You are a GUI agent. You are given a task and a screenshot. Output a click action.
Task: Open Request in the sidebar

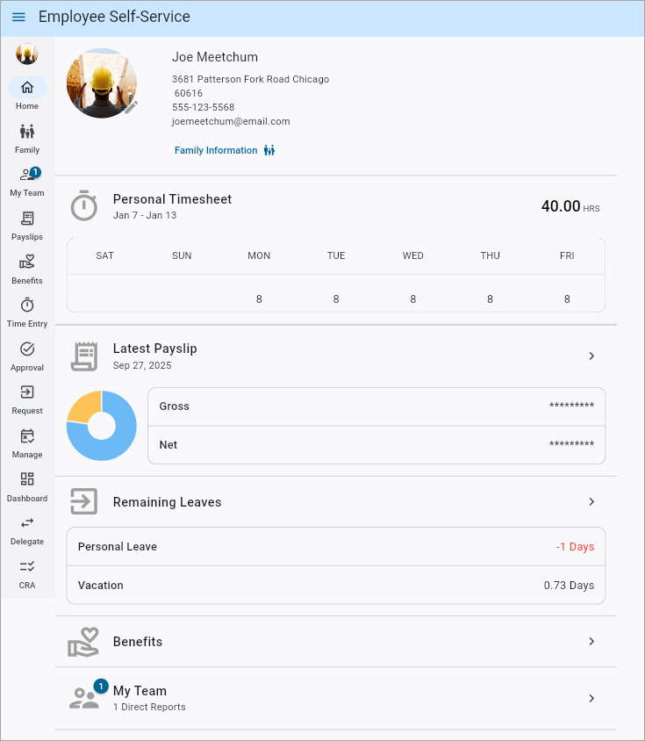coord(27,399)
